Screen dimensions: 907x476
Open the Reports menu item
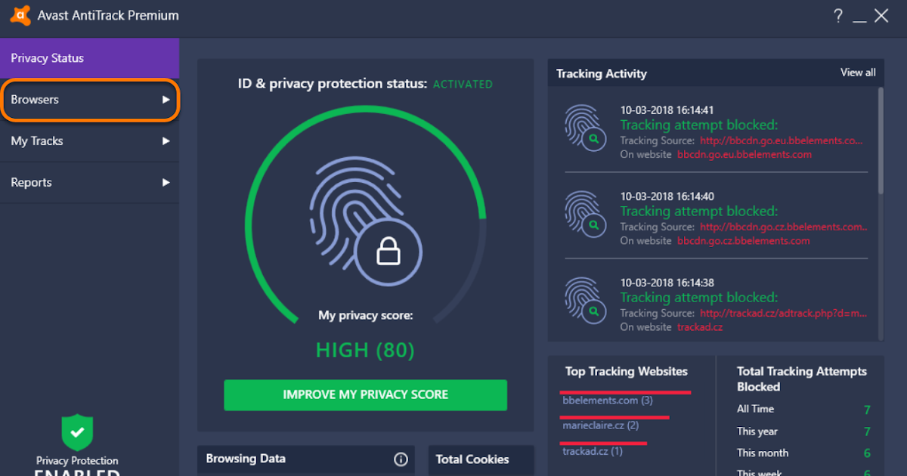point(89,183)
